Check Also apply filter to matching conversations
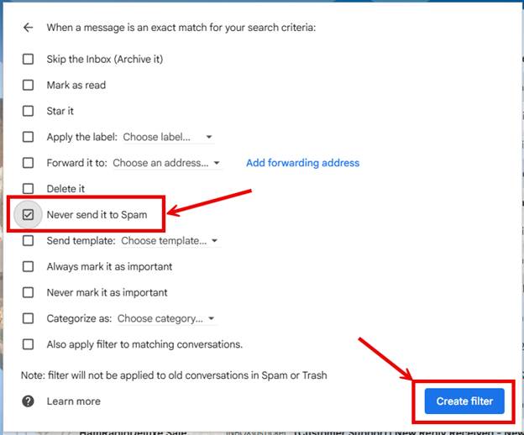Screen dimensions: 524x435 click(x=29, y=344)
